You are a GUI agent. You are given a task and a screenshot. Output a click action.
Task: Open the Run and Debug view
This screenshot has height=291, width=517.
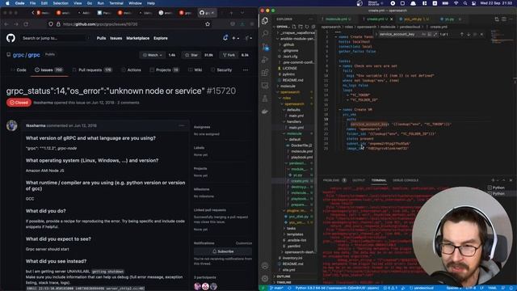[x=265, y=60]
